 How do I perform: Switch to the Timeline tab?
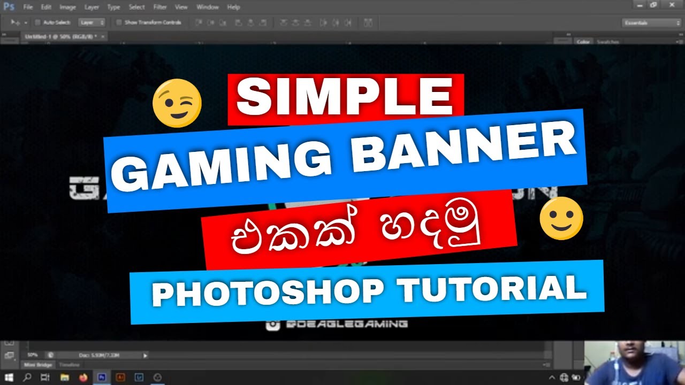tap(70, 365)
